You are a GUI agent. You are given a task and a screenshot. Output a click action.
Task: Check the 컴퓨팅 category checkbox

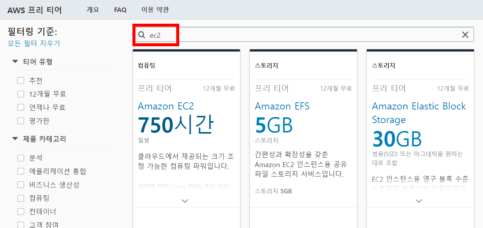(21, 198)
